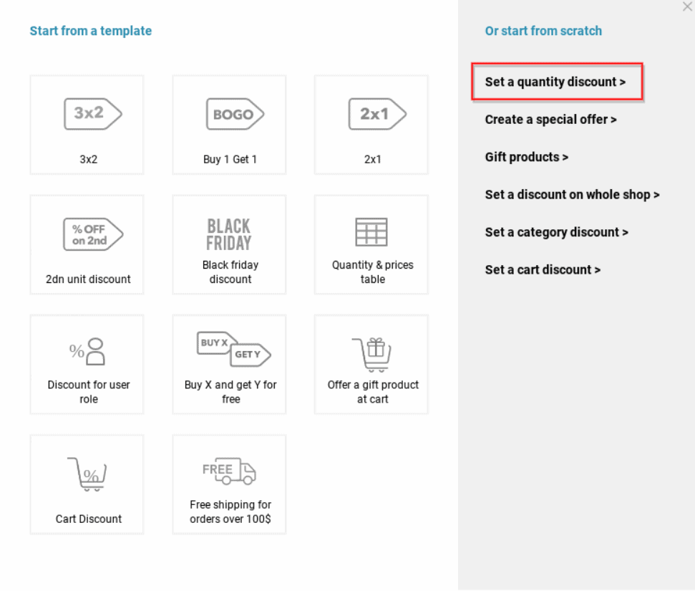Pick the 2x1 offer template
The image size is (695, 591).
pos(371,124)
